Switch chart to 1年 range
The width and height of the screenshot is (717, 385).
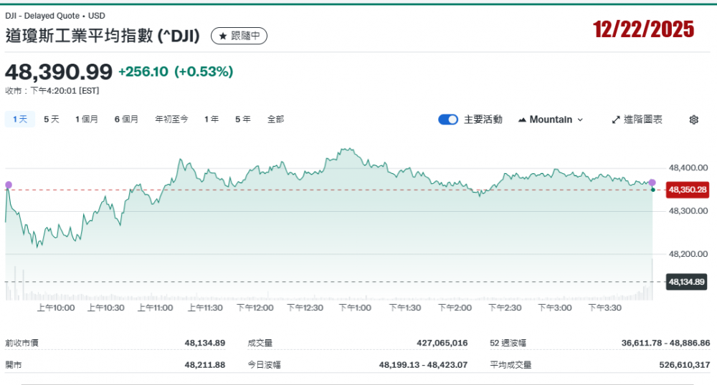212,120
